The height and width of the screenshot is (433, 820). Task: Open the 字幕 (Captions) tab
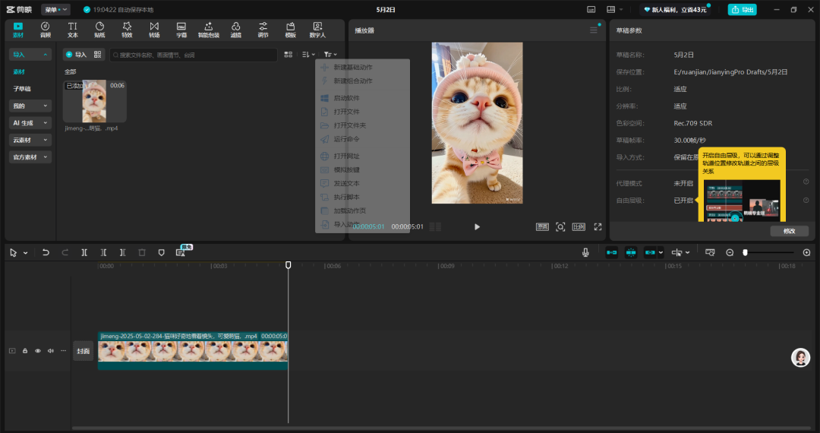(x=181, y=30)
